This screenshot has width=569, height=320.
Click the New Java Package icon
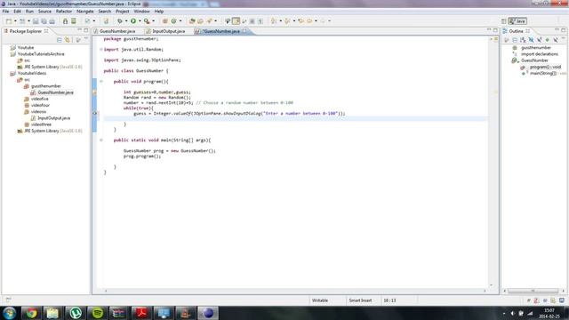pos(165,21)
